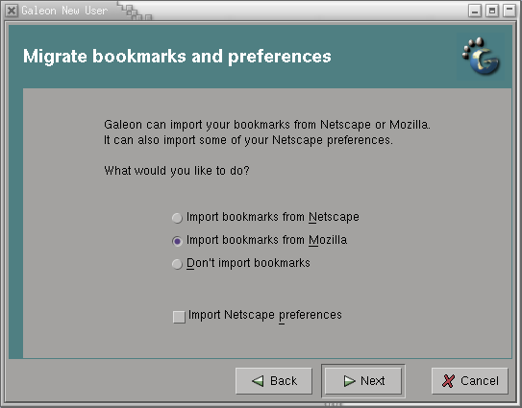Minimize the Galeon New User window
Image resolution: width=522 pixels, height=408 pixels.
[x=475, y=11]
